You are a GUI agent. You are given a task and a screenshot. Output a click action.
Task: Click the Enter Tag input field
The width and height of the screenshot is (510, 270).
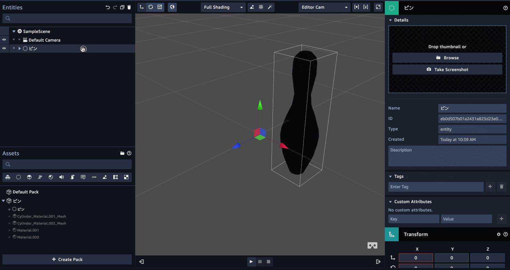point(435,186)
